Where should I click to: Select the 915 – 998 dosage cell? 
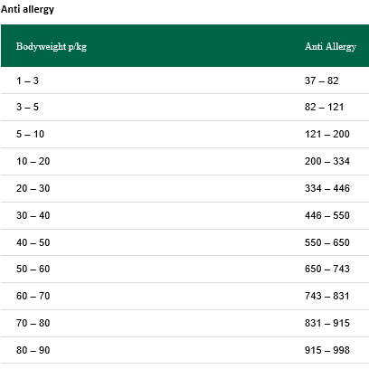point(327,350)
